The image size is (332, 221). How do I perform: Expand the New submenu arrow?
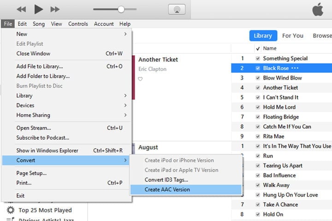coord(125,34)
